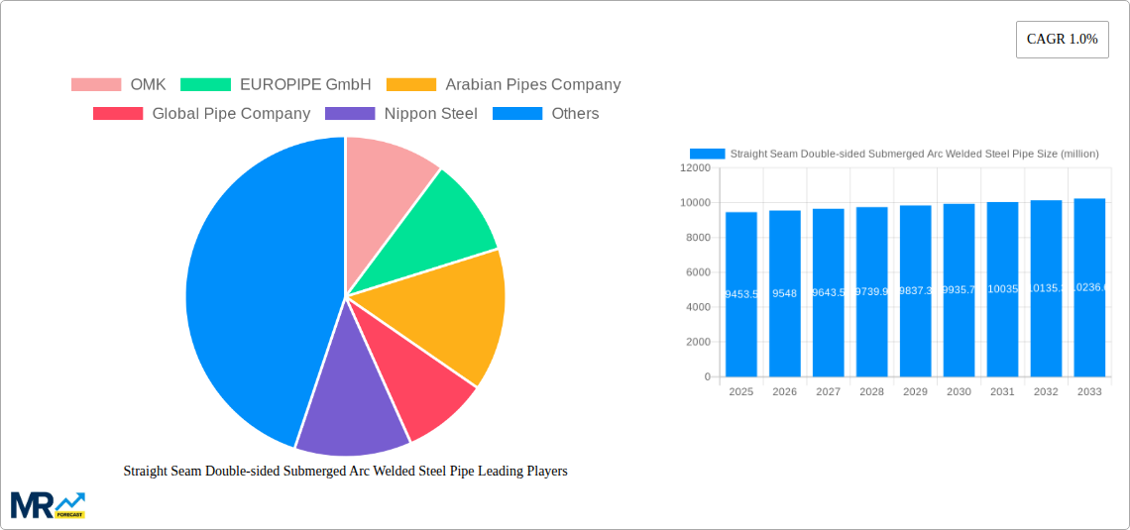
Task: Click the 2029 x-axis label
Action: click(x=915, y=391)
